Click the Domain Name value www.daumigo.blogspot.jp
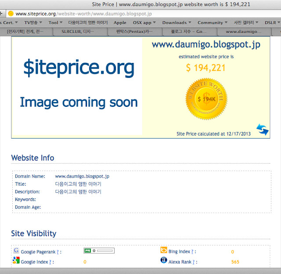 coord(82,176)
